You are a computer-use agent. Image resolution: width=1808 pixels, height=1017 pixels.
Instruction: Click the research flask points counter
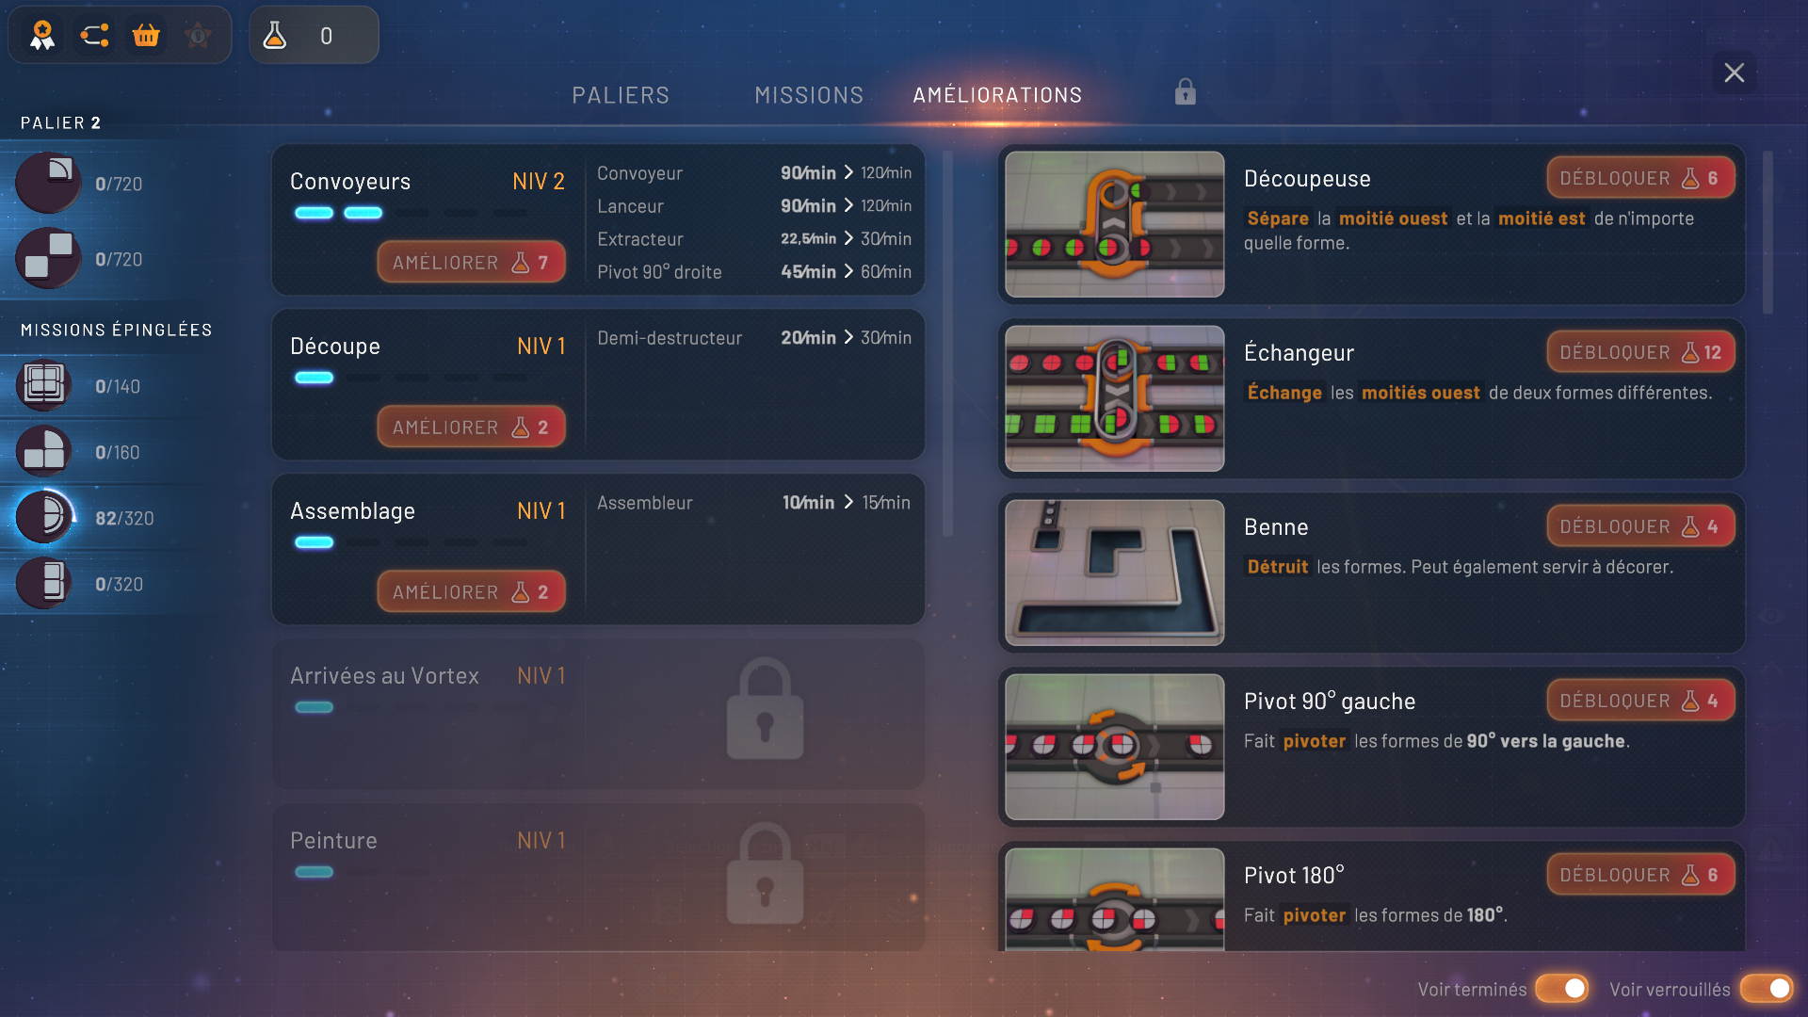coord(314,36)
